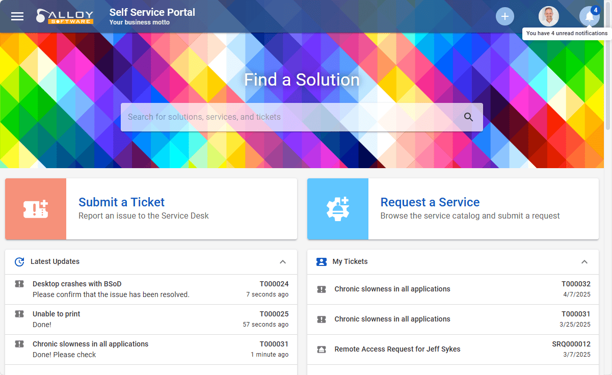This screenshot has height=375, width=612.
Task: Click the Your business motto subtitle
Action: pyautogui.click(x=140, y=22)
